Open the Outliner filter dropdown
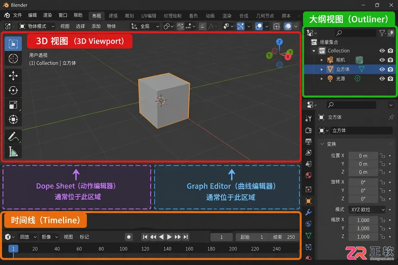 382,33
